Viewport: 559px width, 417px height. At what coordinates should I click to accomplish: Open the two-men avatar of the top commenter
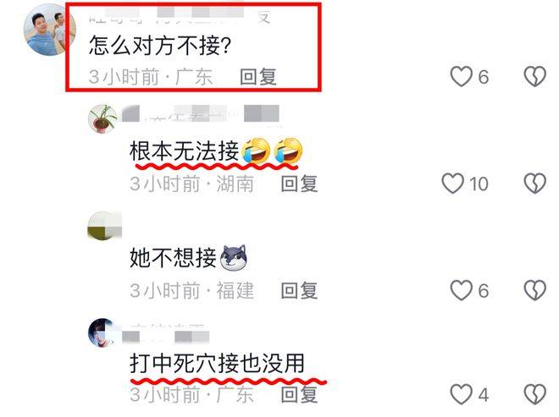pos(50,30)
